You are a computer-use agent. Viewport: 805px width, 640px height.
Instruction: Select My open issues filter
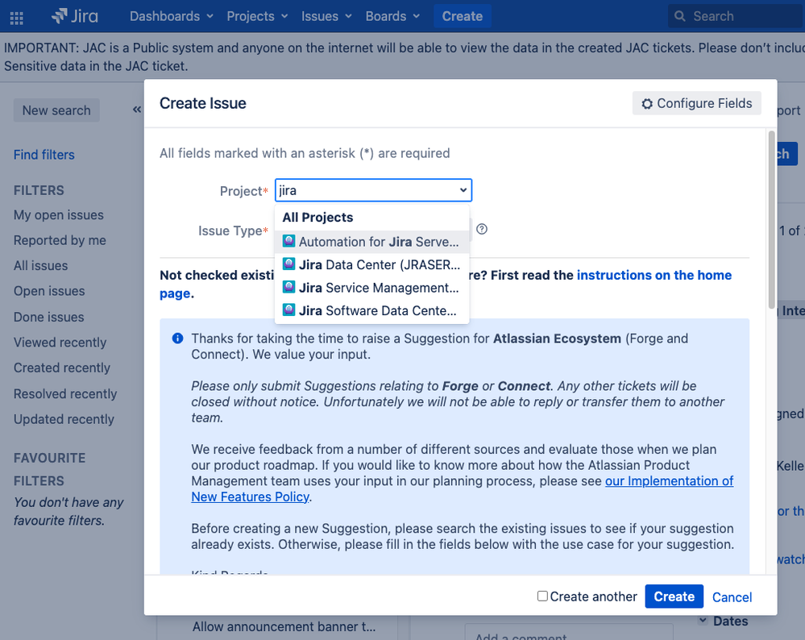tap(59, 214)
